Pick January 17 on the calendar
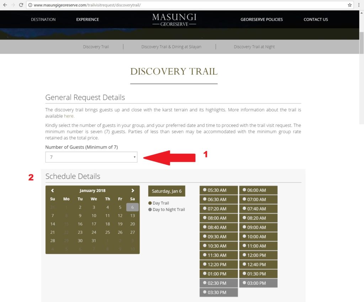The height and width of the screenshot is (302, 364). 94,224
